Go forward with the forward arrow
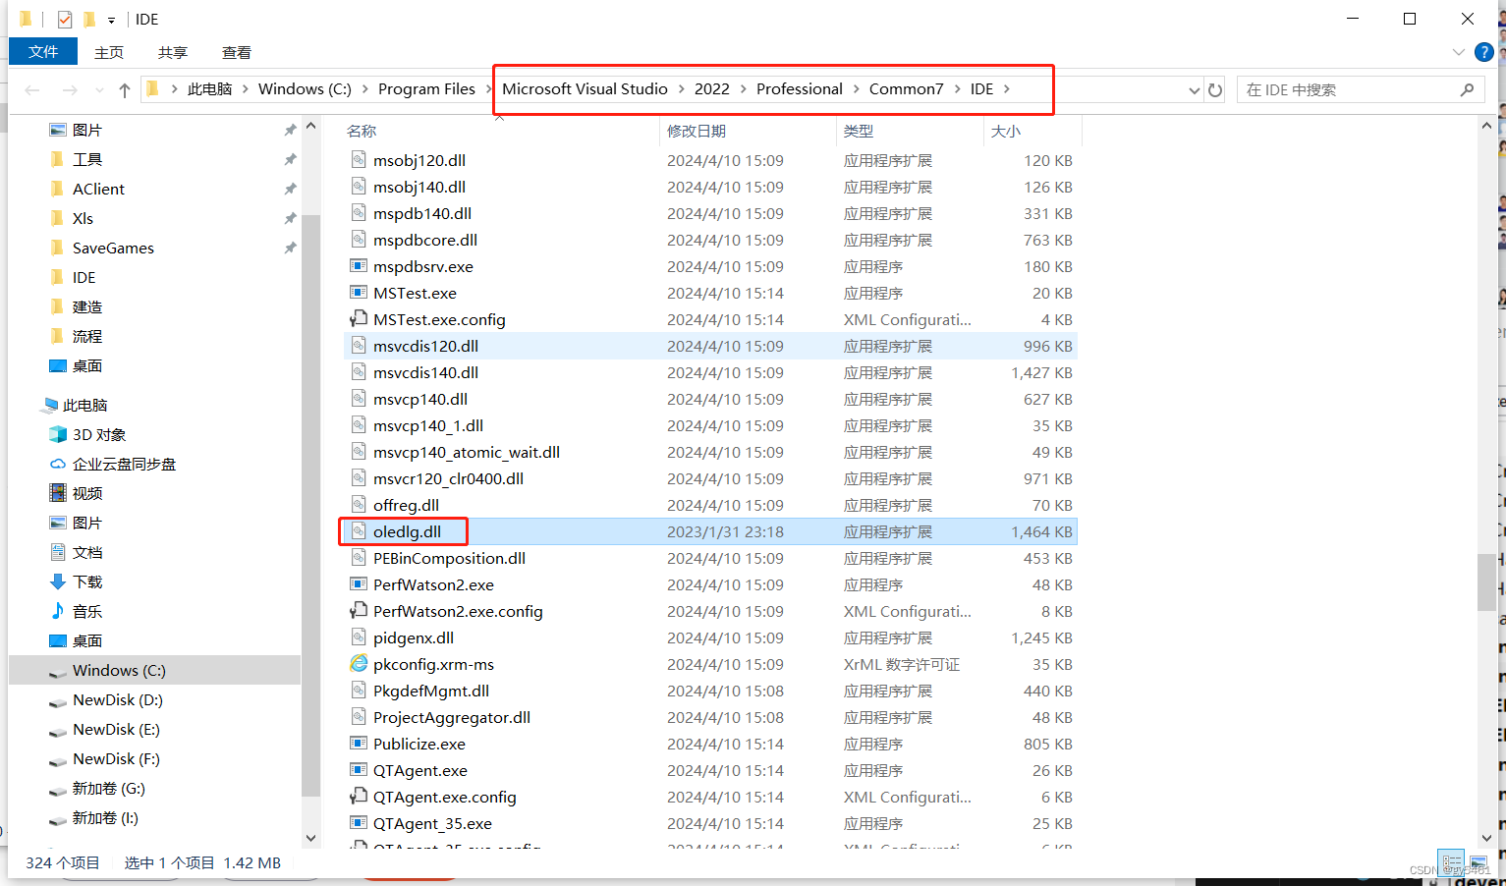The image size is (1506, 886). (x=70, y=89)
